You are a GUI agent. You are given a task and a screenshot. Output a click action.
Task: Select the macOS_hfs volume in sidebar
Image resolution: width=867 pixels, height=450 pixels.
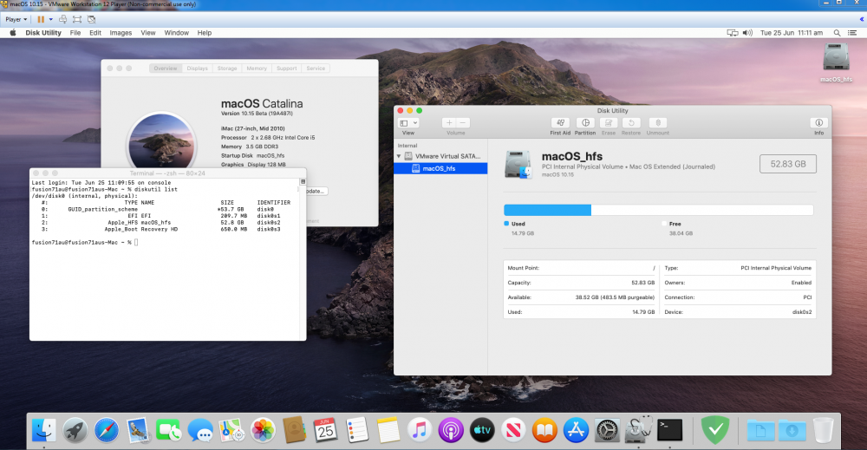click(x=440, y=168)
